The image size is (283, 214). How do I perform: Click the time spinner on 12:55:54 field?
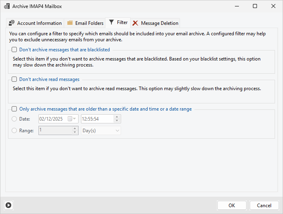coord(117,119)
